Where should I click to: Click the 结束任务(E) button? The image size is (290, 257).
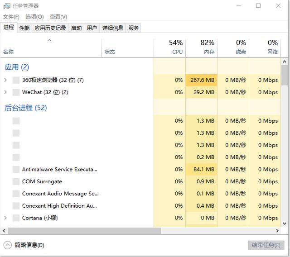(266, 245)
